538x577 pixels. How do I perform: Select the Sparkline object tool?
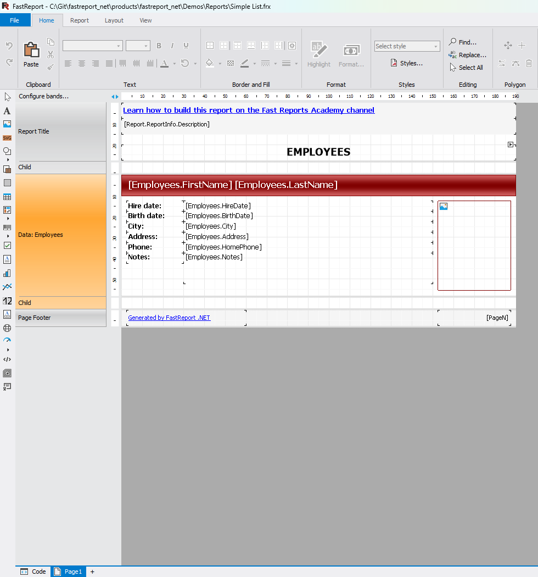7,287
